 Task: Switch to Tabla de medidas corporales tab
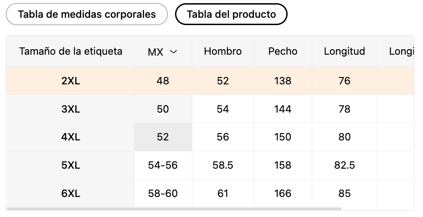(87, 14)
